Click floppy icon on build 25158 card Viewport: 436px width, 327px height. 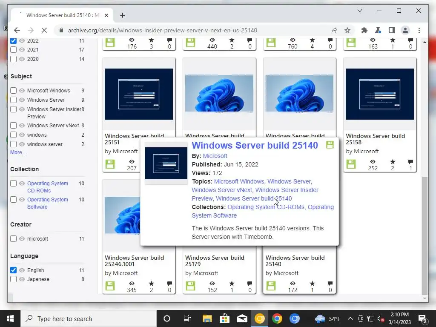coord(351,164)
